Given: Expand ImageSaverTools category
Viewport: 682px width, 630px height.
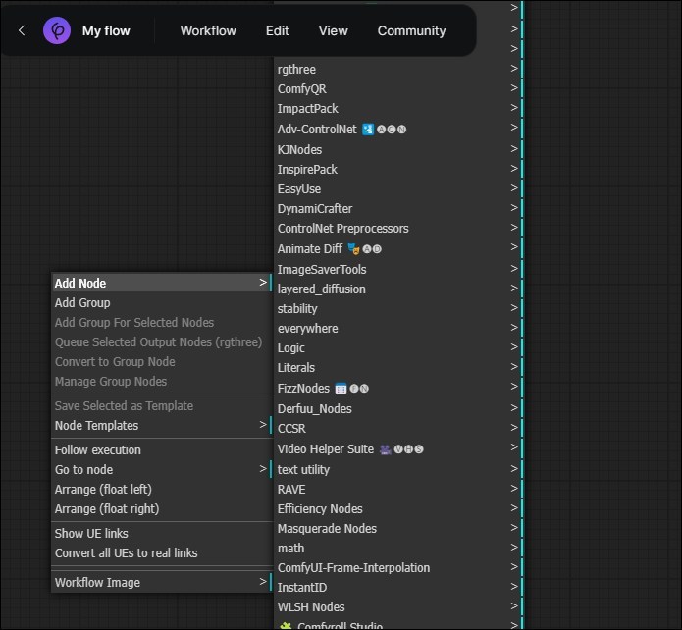Looking at the screenshot, I should point(398,269).
